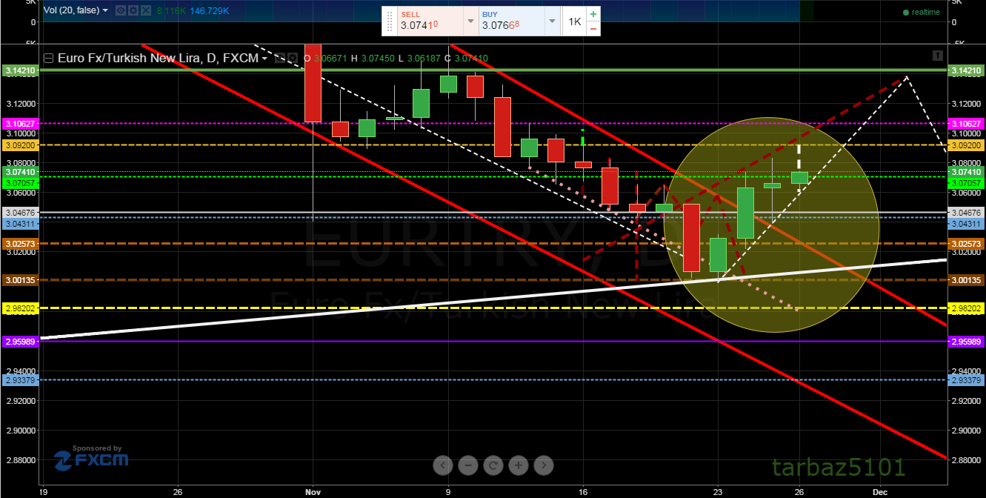
Task: Click the chart scroll-right arrow button
Action: tap(544, 465)
